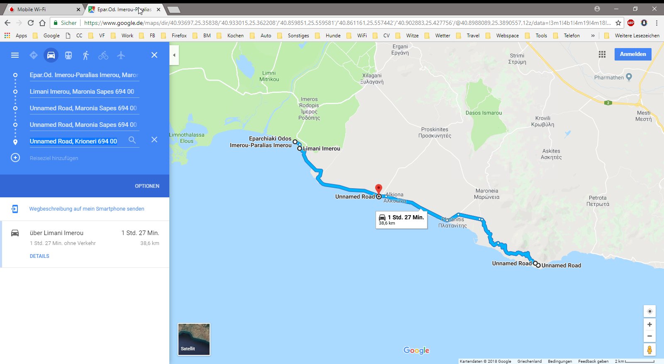Zoom in on the map
This screenshot has height=364, width=664.
pyautogui.click(x=649, y=325)
